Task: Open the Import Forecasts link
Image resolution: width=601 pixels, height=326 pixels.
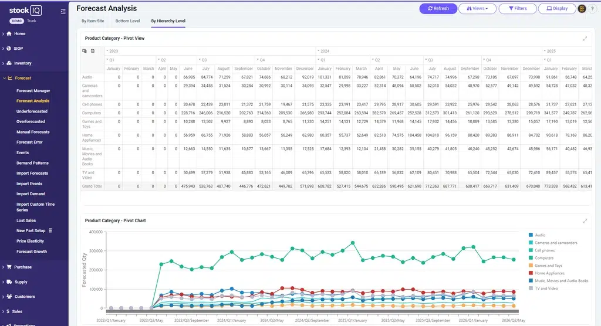Action: point(32,173)
